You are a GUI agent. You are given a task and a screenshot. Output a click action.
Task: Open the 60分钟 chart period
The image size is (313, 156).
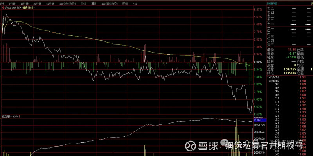[50, 3]
